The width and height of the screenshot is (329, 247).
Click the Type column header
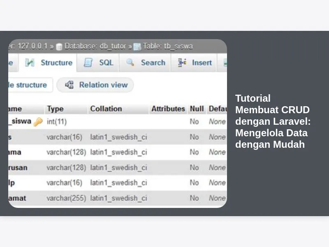coord(56,109)
